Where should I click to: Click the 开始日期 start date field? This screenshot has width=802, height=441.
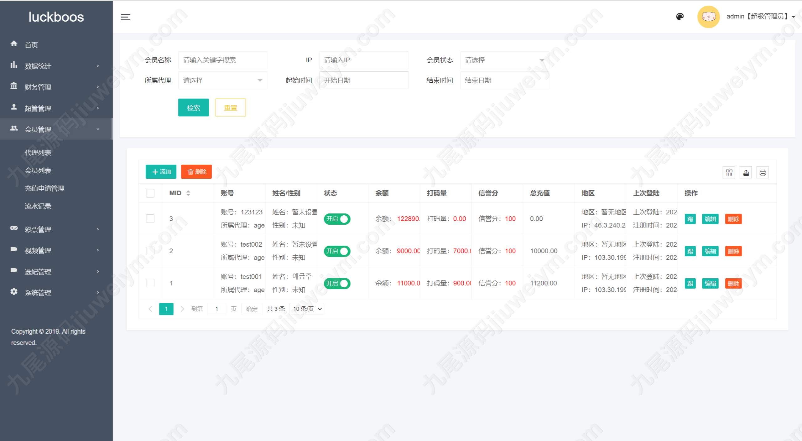click(x=363, y=80)
